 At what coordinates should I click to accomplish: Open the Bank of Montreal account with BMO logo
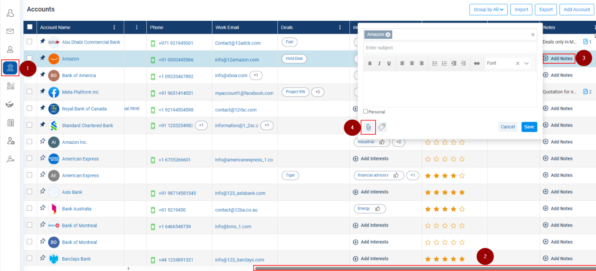coord(79,225)
